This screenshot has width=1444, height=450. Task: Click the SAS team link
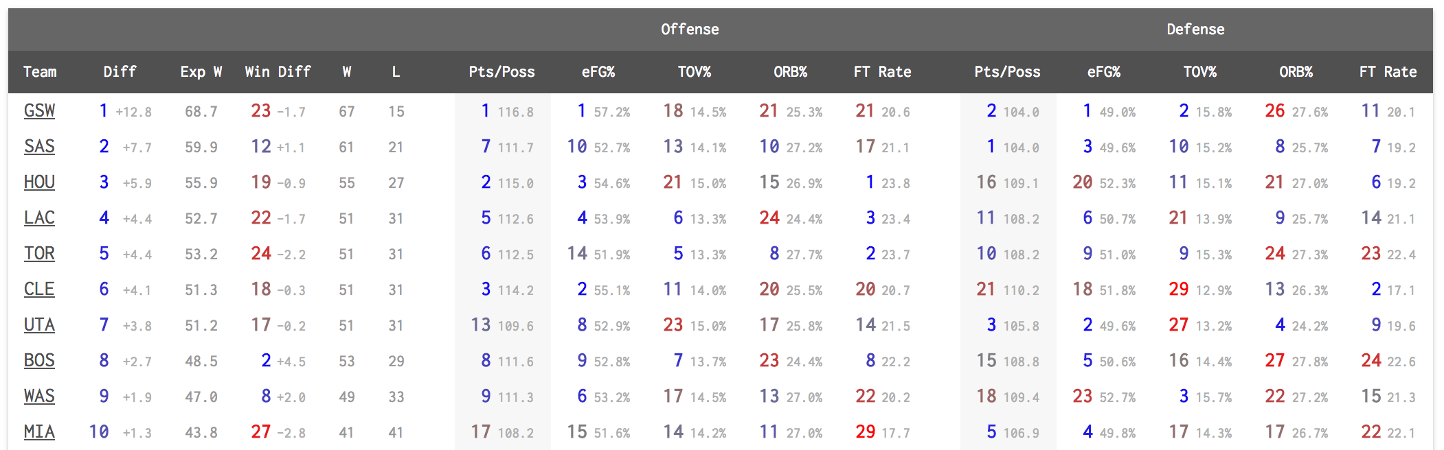[39, 147]
